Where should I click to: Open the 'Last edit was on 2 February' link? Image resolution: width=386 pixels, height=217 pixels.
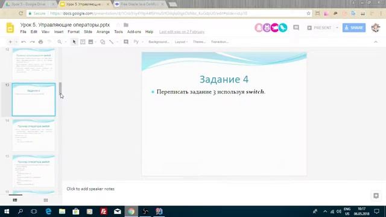(182, 32)
